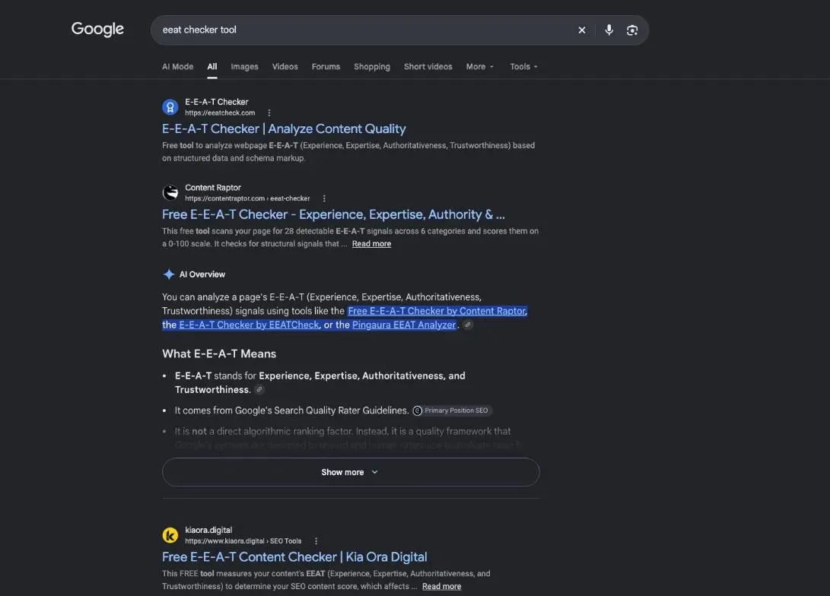The width and height of the screenshot is (830, 596).
Task: Click Read more on Kia Ora Digital snippet
Action: coord(441,586)
